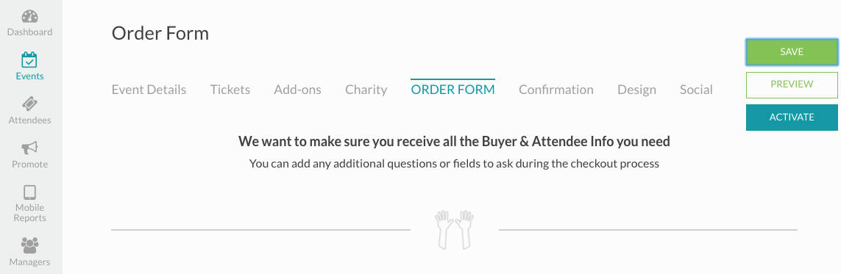This screenshot has width=841, height=274.
Task: Go to the Tickets tab
Action: 230,90
